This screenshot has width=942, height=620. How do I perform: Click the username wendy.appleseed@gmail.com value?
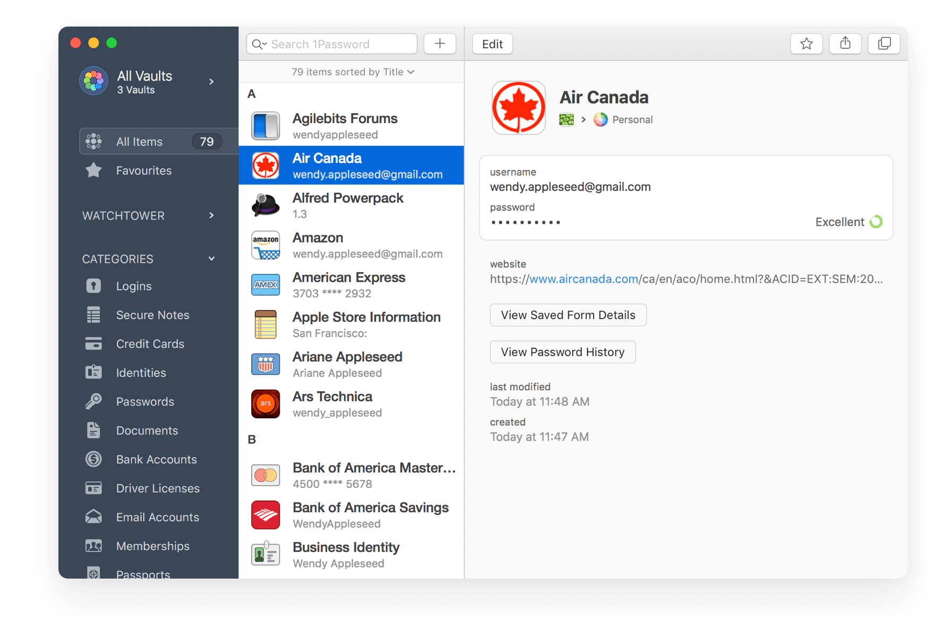point(570,187)
